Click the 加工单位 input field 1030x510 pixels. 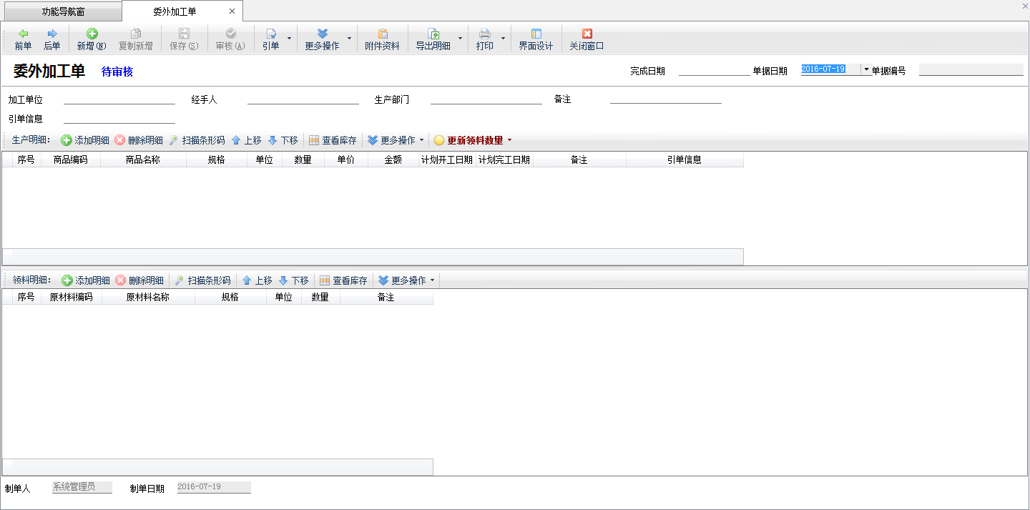[119, 99]
